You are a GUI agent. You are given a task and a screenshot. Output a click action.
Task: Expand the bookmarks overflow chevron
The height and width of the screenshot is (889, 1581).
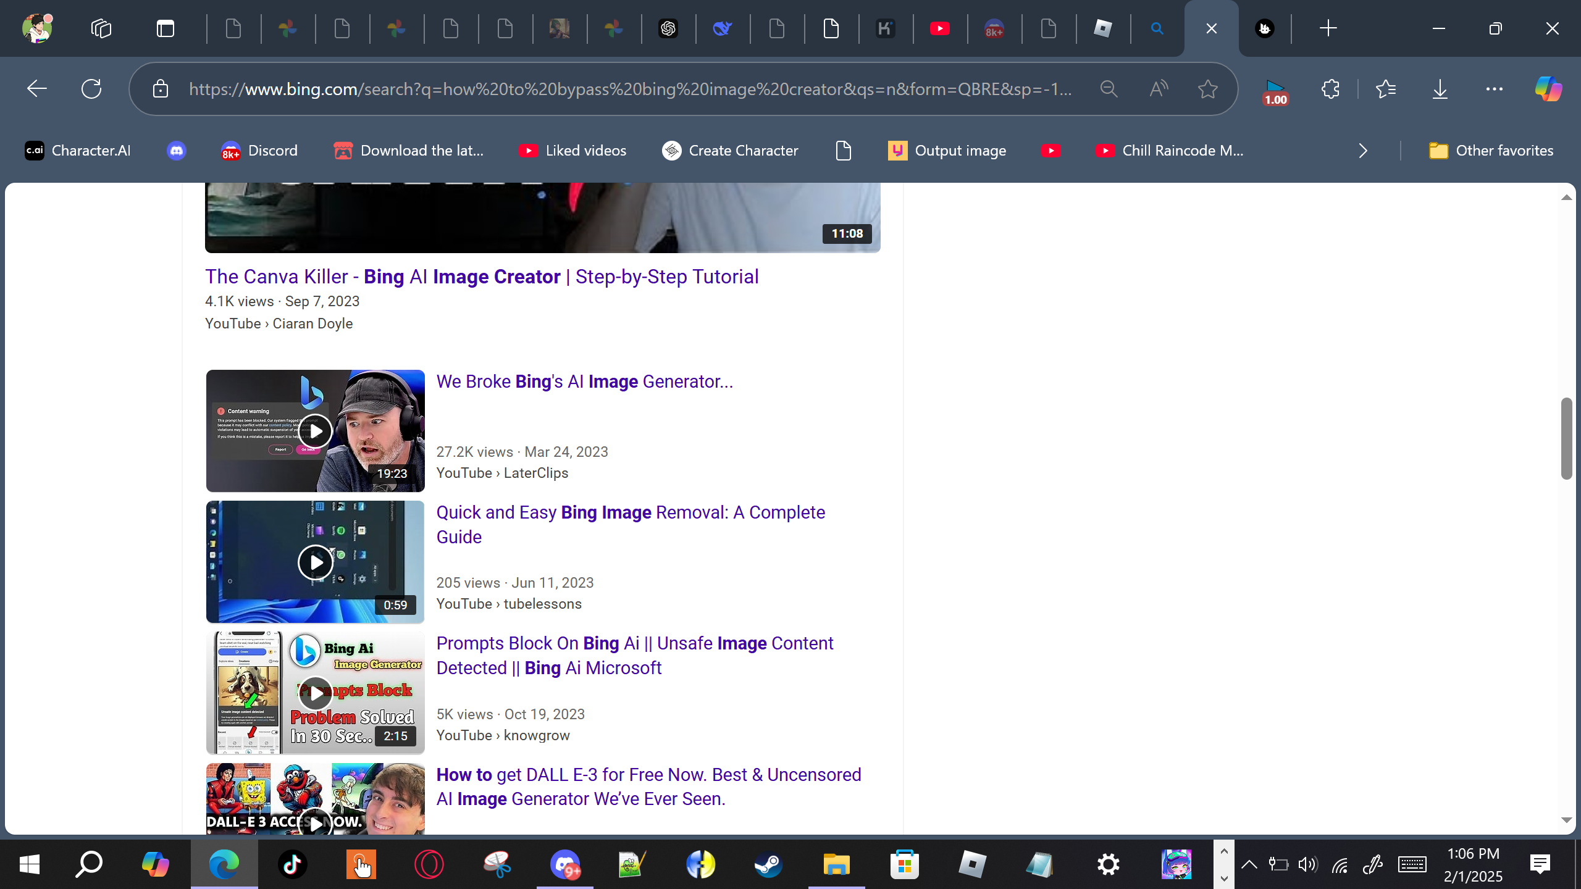click(x=1363, y=151)
